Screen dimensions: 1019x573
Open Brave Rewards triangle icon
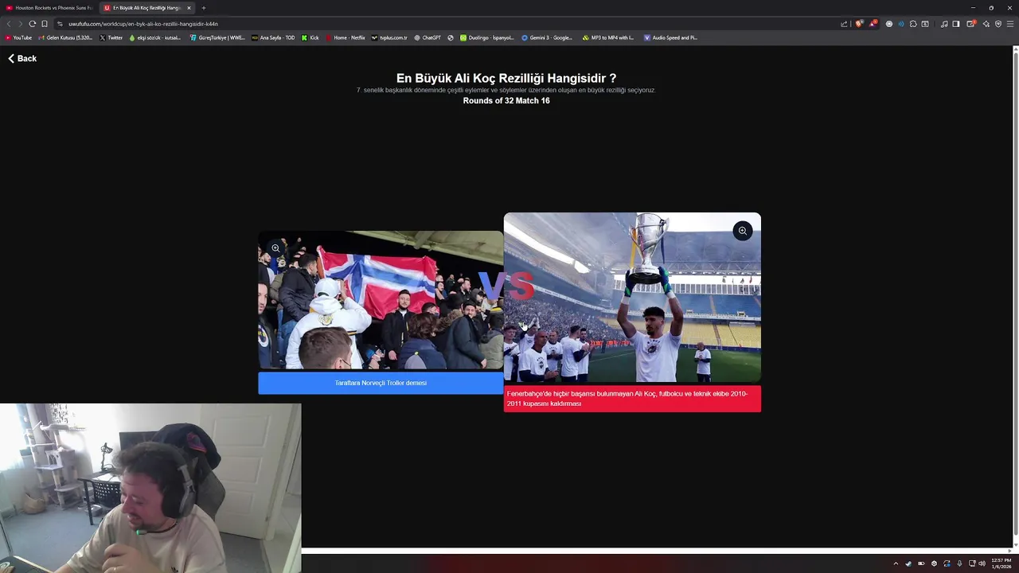873,24
